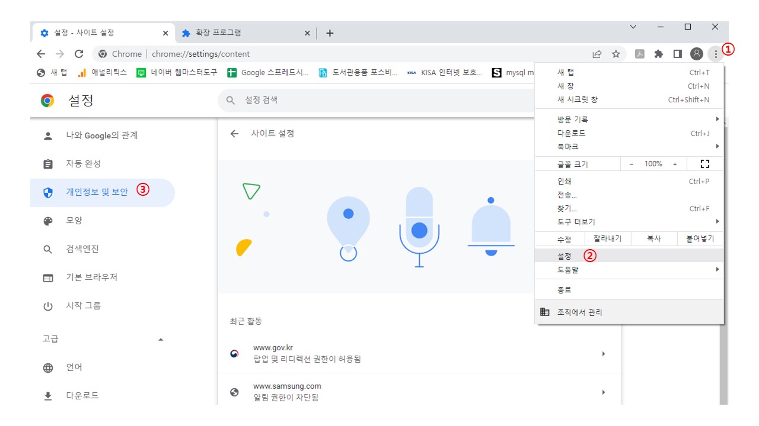The image size is (759, 426).
Task: Expand the 북마크 submenu
Action: point(629,147)
